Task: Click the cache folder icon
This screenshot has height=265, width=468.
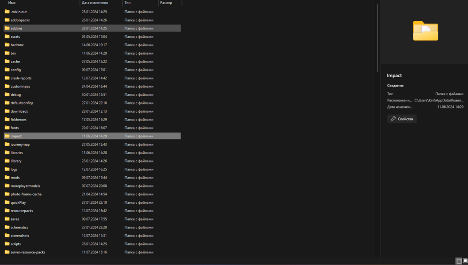Action: pos(7,61)
